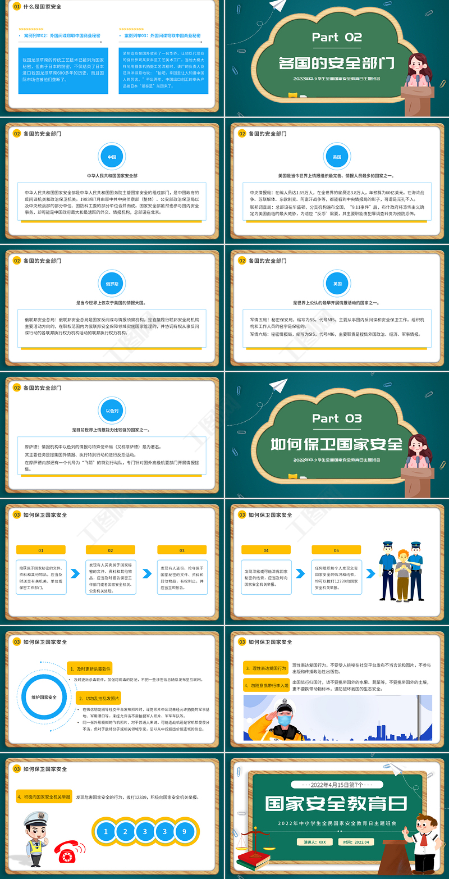Click the blue 俄罗斯 circle icon
449x879 pixels.
(x=112, y=284)
